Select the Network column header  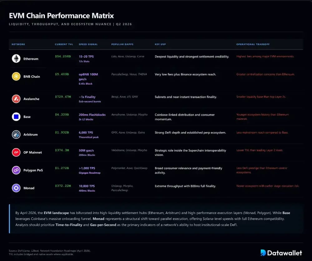(x=18, y=44)
